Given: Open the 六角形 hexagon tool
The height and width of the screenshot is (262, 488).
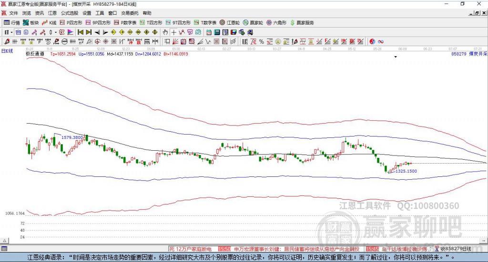Looking at the screenshot, I should point(276,23).
